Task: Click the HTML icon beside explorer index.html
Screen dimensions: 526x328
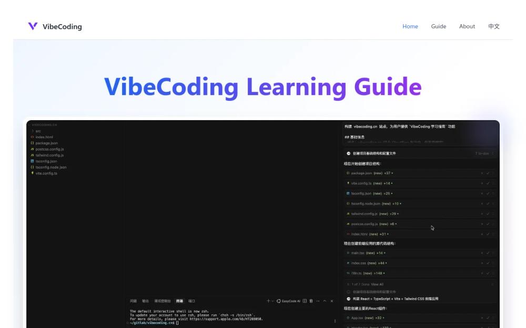Action: pos(32,137)
